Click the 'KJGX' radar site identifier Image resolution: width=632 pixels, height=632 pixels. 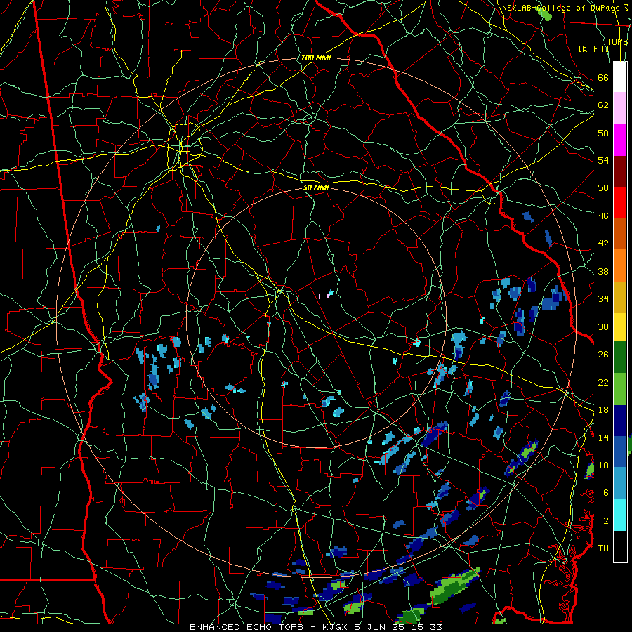(334, 627)
